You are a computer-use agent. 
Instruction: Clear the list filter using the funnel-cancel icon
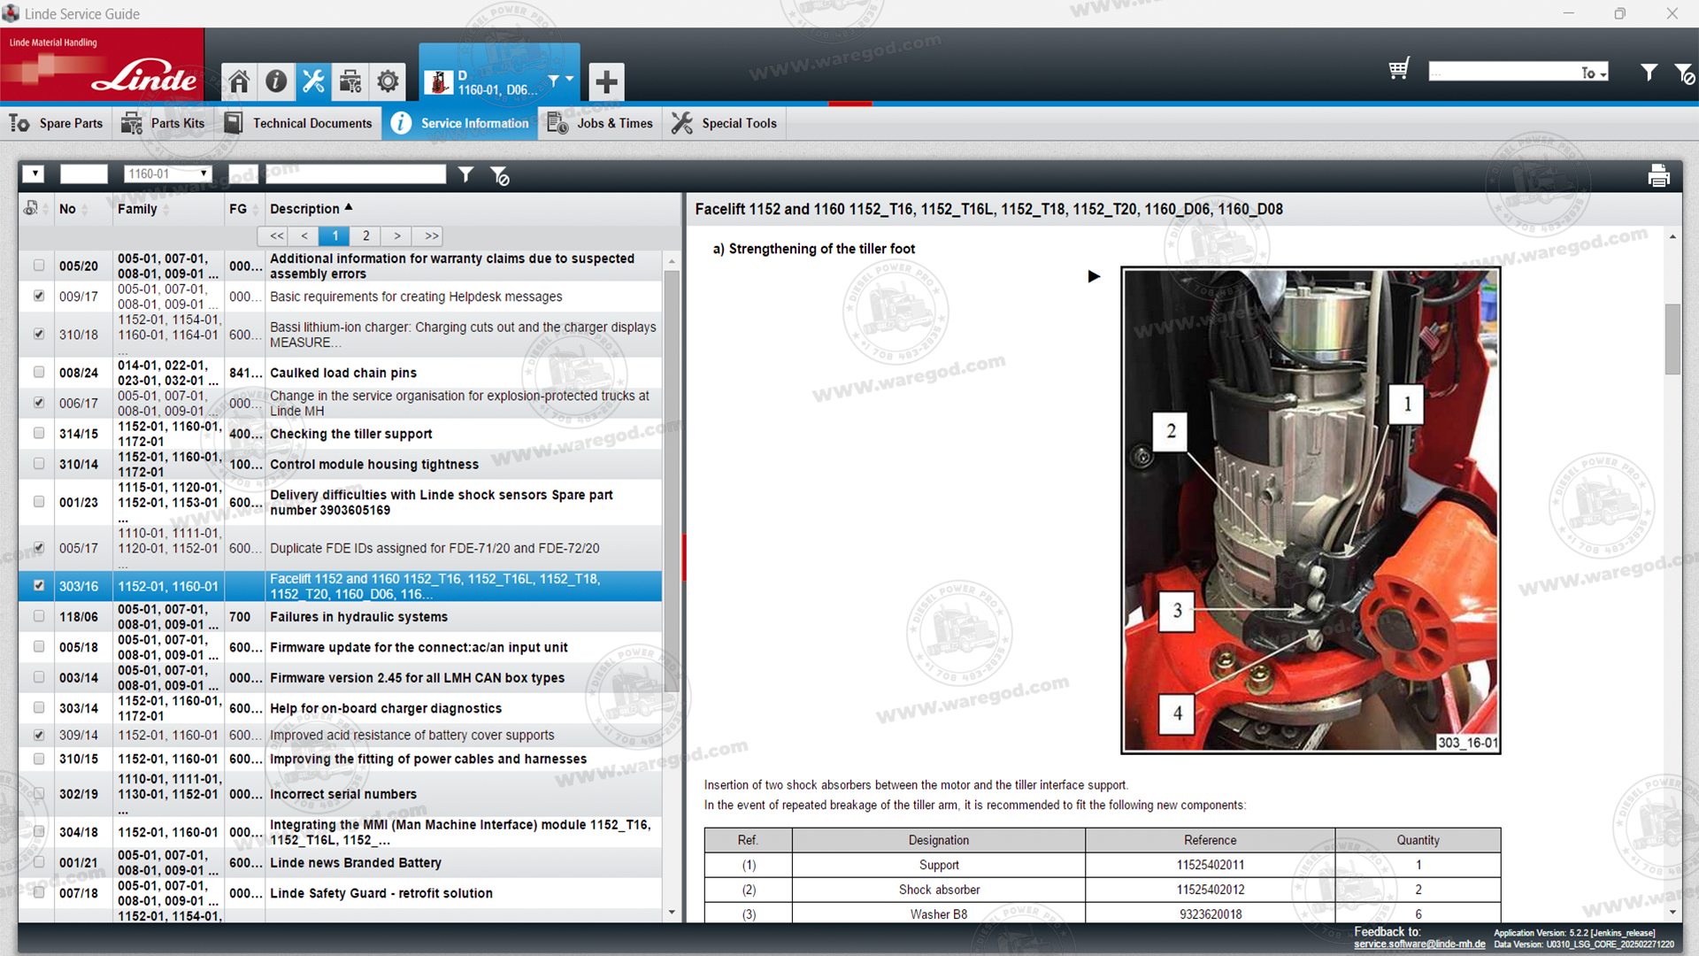pos(500,176)
